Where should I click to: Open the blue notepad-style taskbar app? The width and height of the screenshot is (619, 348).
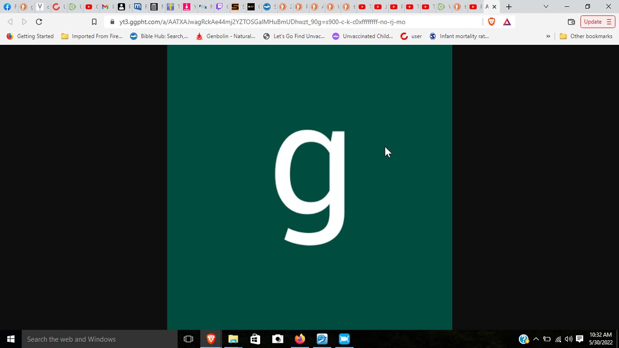point(322,339)
